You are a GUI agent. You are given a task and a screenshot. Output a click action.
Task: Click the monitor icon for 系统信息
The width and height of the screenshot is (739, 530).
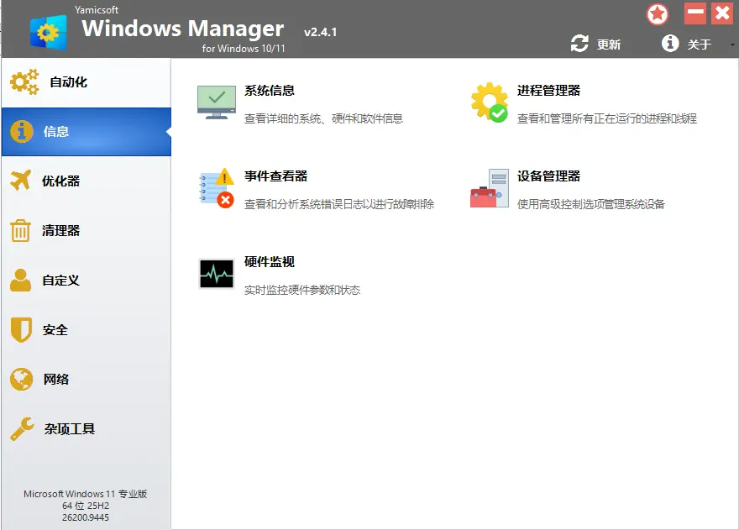click(217, 102)
